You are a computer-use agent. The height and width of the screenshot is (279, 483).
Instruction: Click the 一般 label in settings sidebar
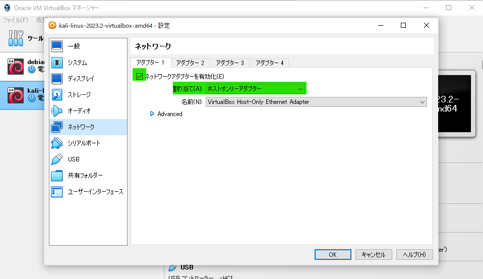tap(74, 46)
